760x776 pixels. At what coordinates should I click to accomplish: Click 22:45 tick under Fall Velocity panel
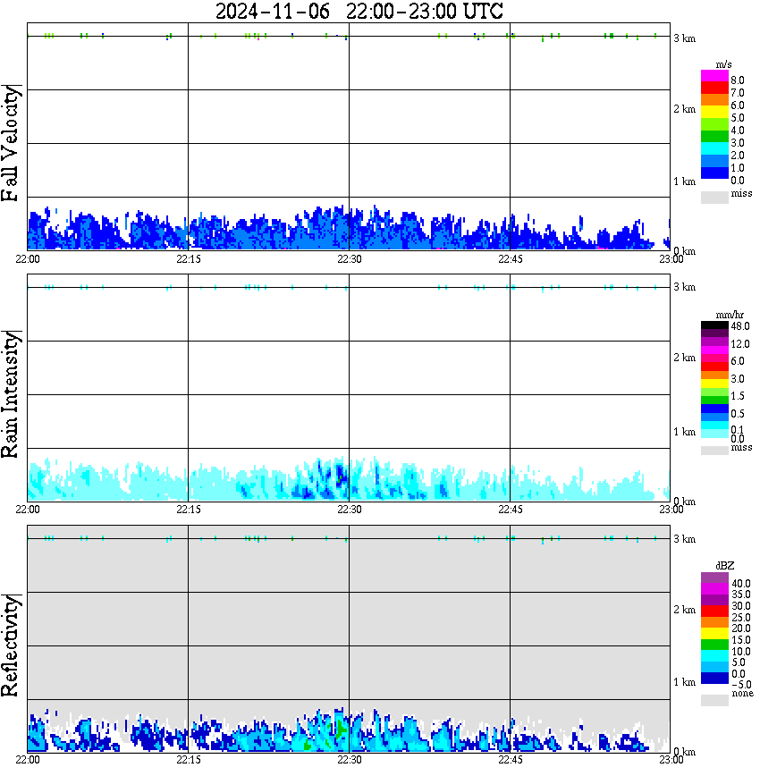510,259
